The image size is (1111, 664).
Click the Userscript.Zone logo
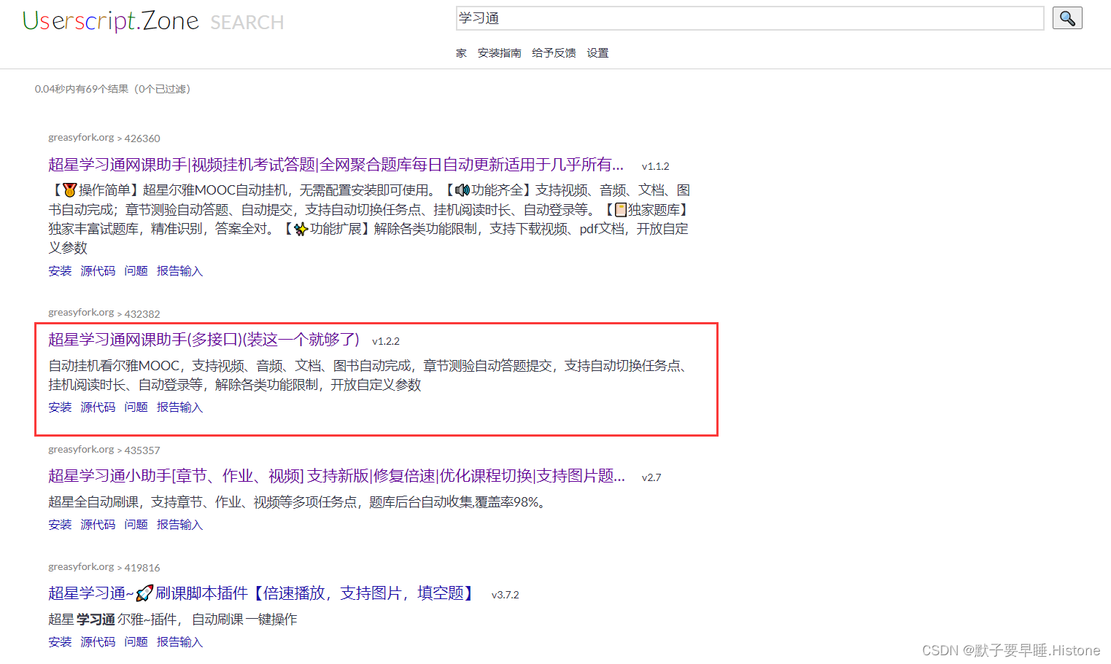110,21
